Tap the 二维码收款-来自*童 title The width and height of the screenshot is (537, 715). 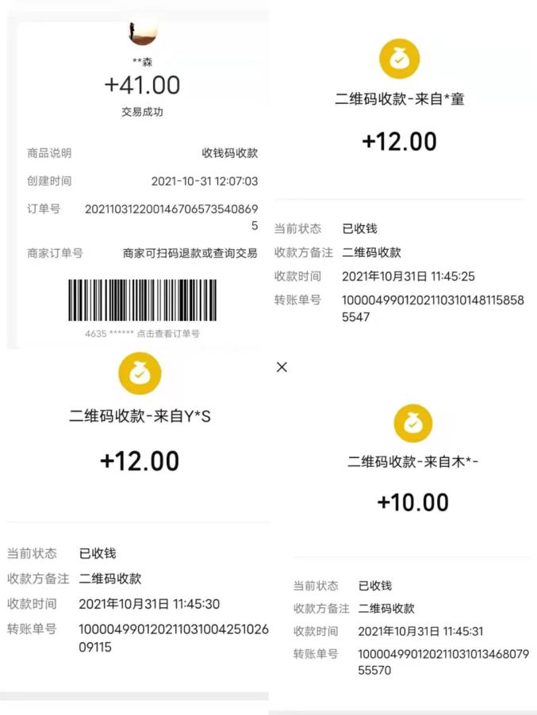click(399, 99)
